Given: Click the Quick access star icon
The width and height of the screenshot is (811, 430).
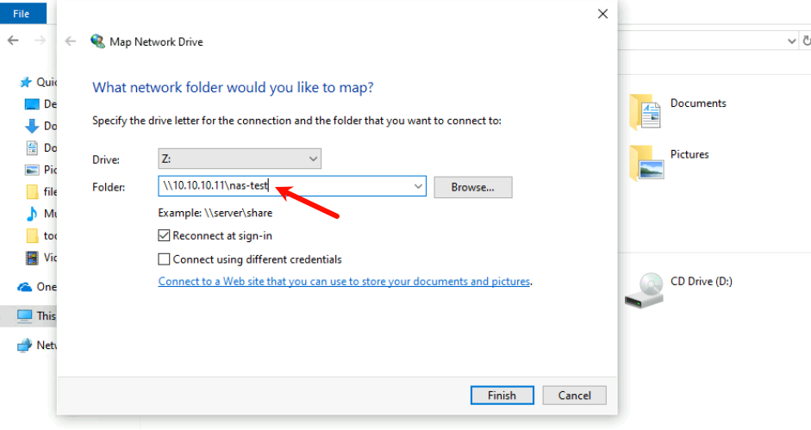Looking at the screenshot, I should tap(25, 82).
